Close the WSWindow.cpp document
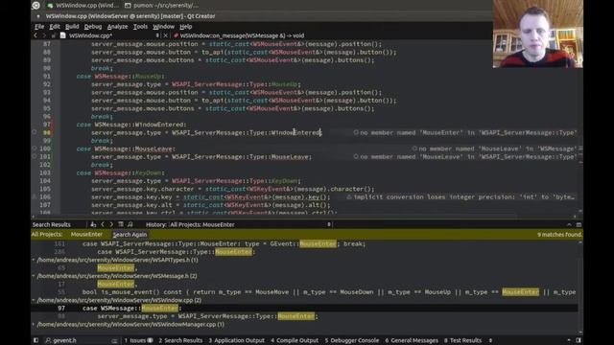614x345 pixels. (x=166, y=35)
